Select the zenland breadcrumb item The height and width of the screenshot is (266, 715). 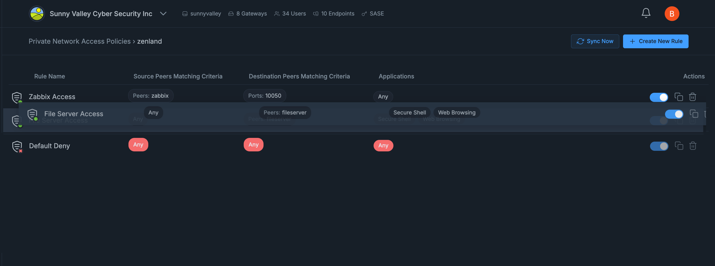tap(150, 41)
